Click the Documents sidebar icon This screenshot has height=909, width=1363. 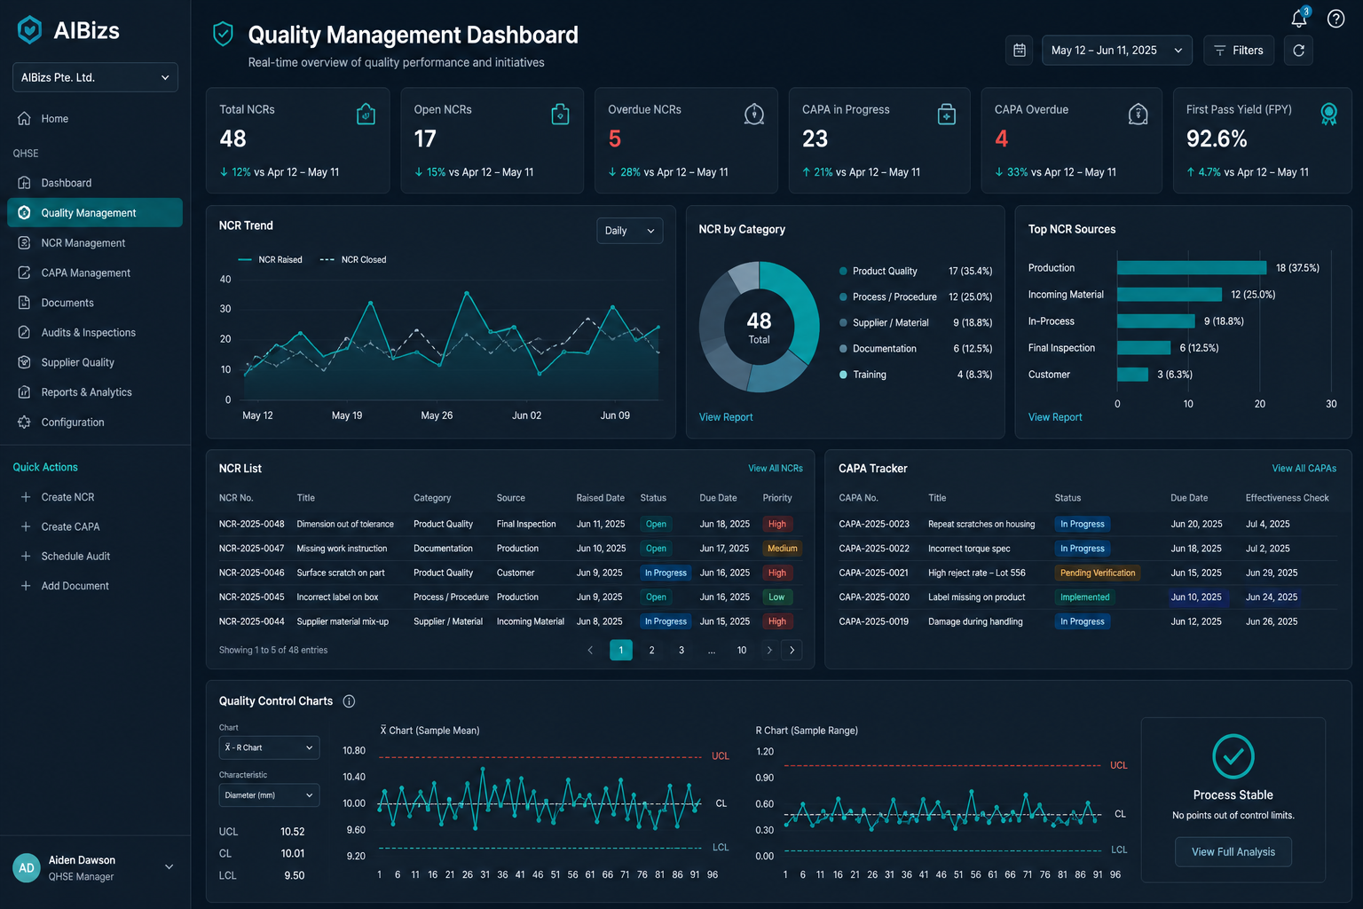point(24,303)
